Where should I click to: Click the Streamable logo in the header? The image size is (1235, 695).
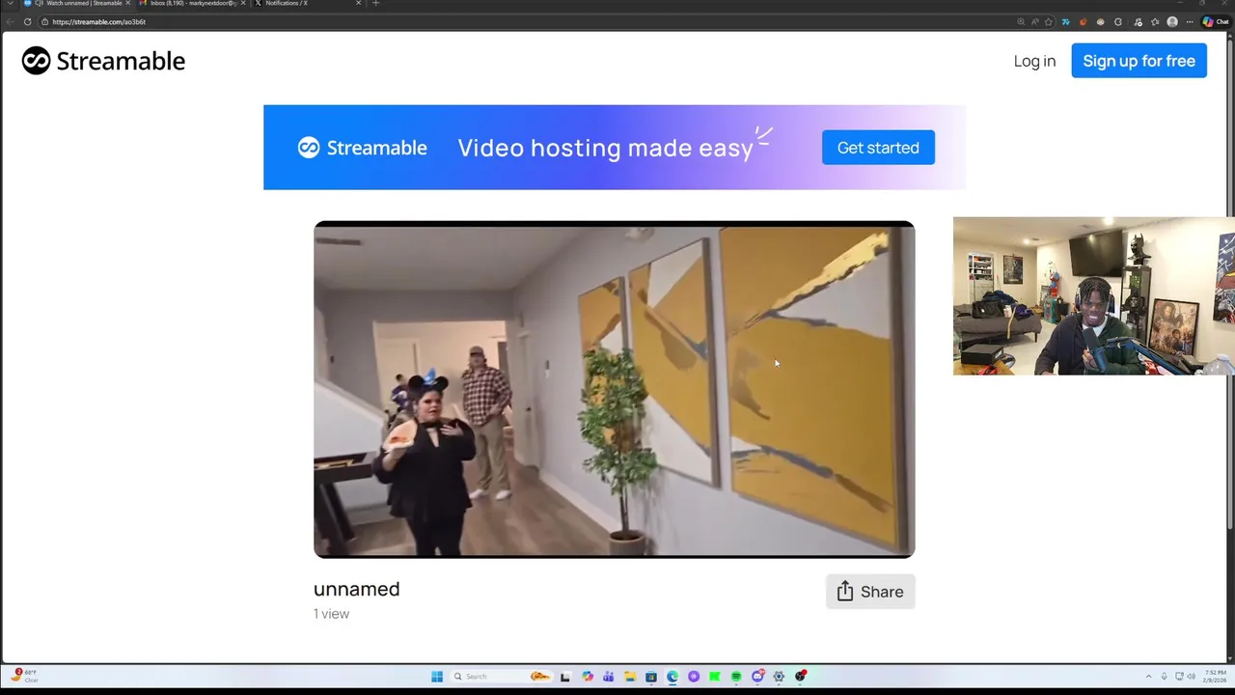click(103, 61)
